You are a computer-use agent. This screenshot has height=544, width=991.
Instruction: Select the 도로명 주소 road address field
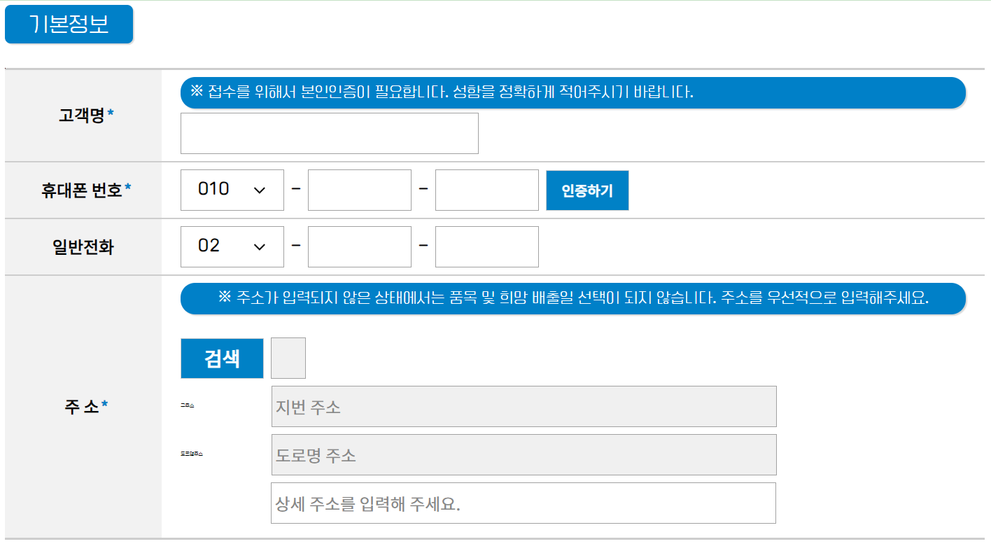523,454
